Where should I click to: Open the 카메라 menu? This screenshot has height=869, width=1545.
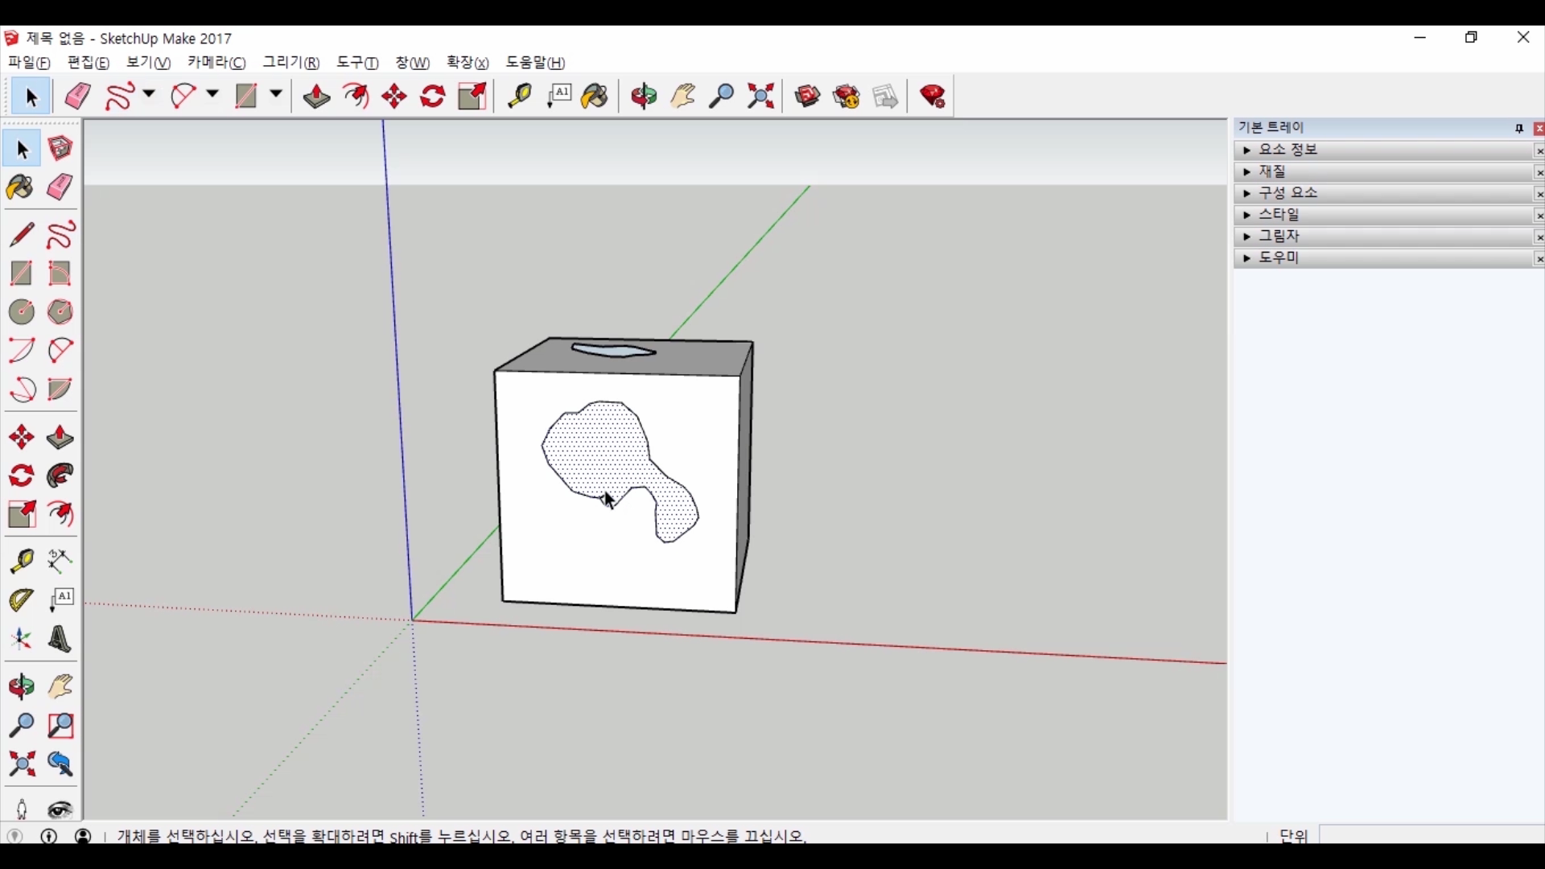[216, 63]
